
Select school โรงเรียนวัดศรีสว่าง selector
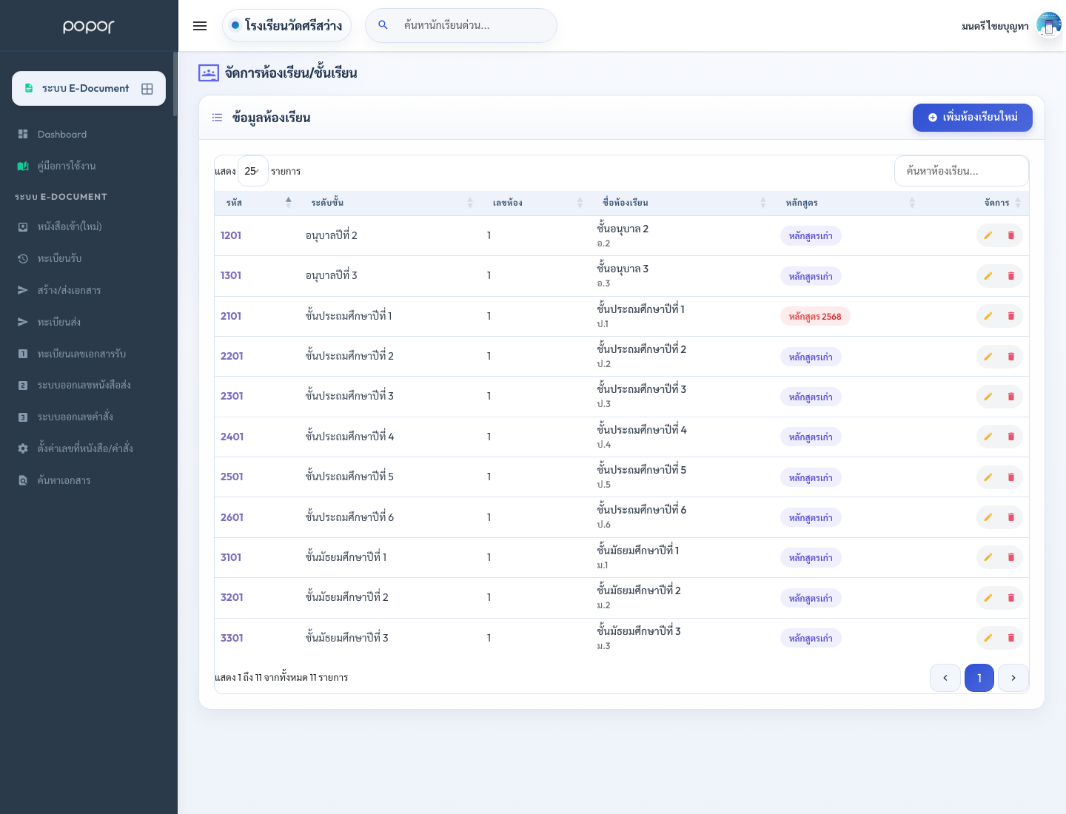coord(286,26)
